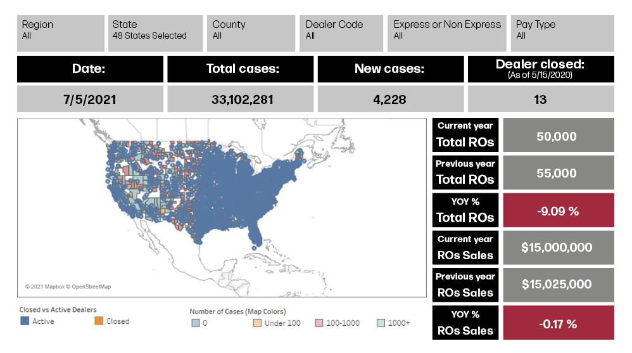Open the County filter dropdown
Viewport: 632px width, 353px height.
251,33
